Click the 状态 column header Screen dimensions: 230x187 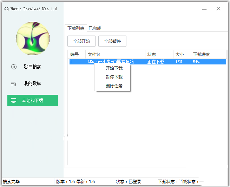tap(159, 55)
